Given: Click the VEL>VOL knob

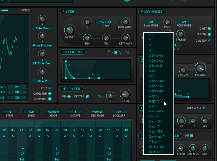Looking at the screenshot, I should pyautogui.click(x=183, y=70).
